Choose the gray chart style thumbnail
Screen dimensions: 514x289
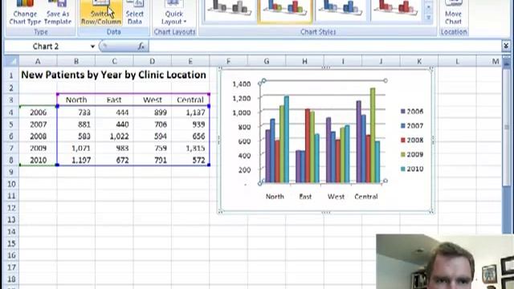(x=229, y=10)
